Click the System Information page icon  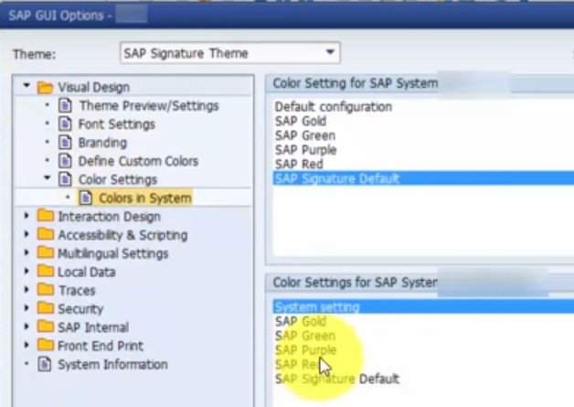45,364
